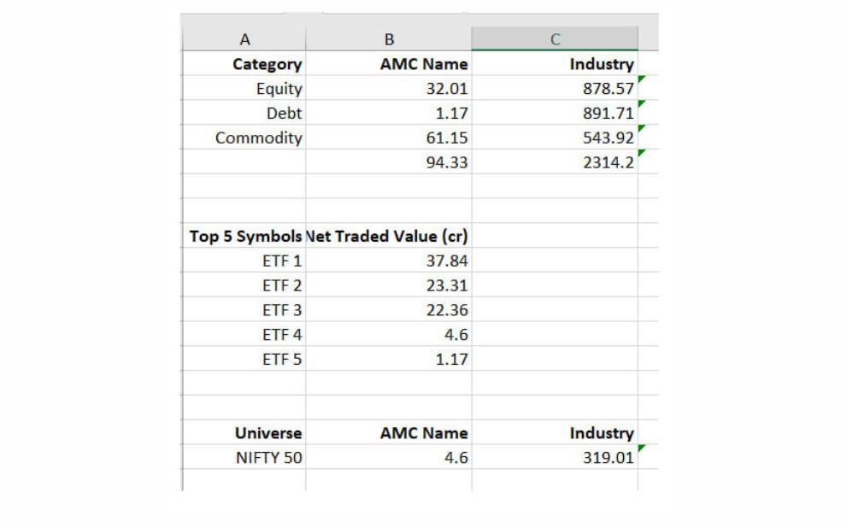Select column header B
Screen dimensions: 847x522
(390, 38)
